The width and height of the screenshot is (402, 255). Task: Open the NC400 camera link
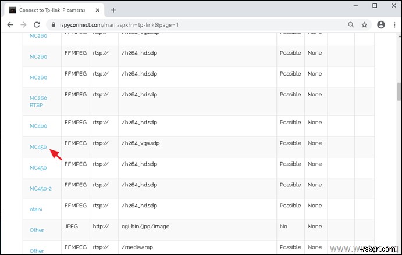(x=38, y=126)
